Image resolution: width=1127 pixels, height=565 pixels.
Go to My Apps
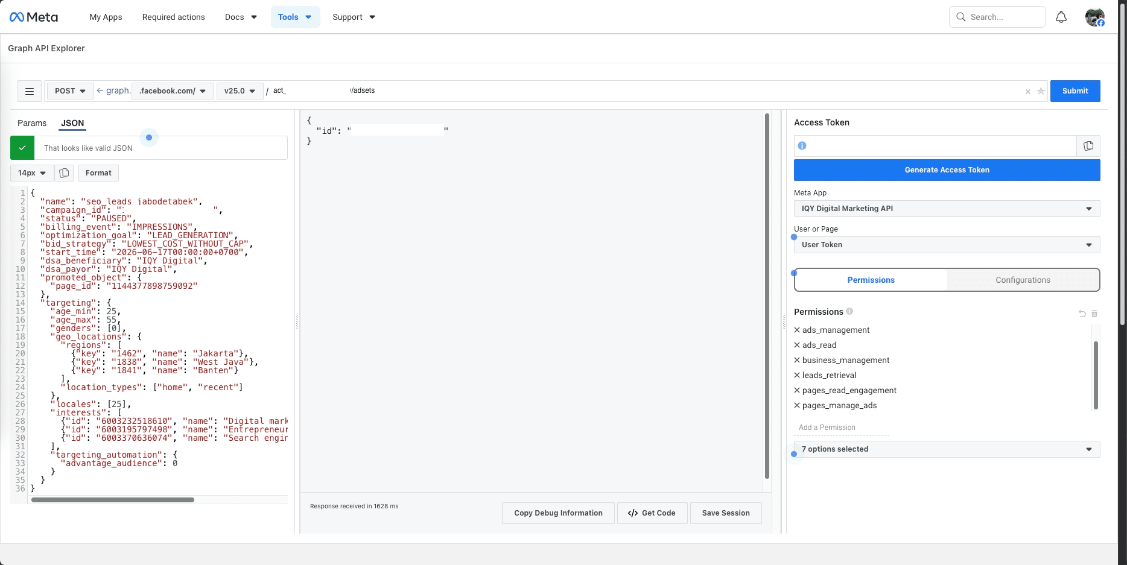[x=106, y=17]
